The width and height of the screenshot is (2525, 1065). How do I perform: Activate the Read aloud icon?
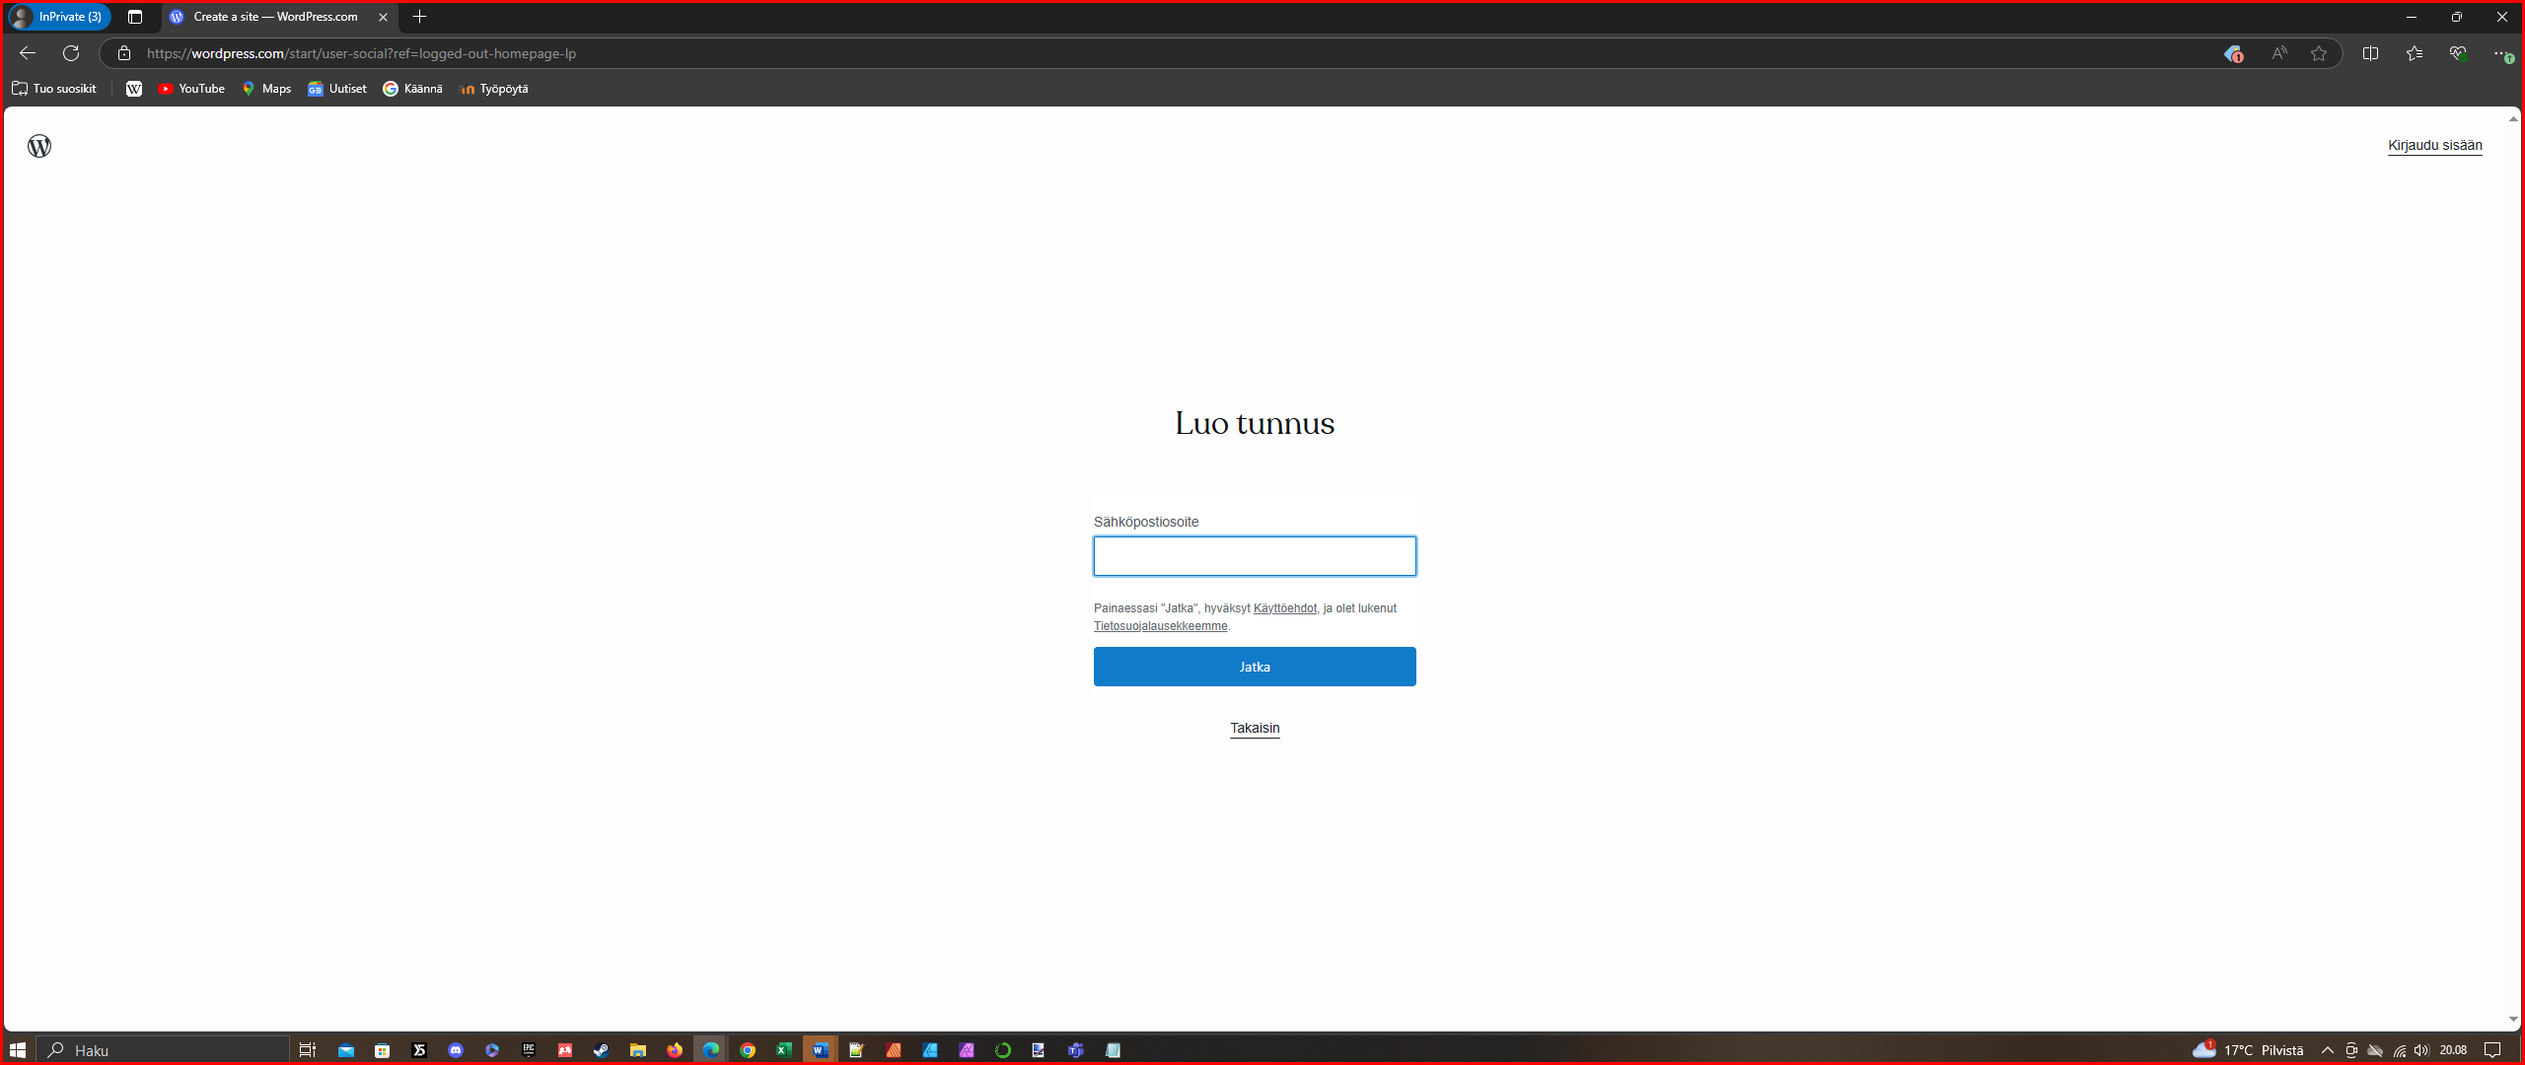click(x=2278, y=53)
